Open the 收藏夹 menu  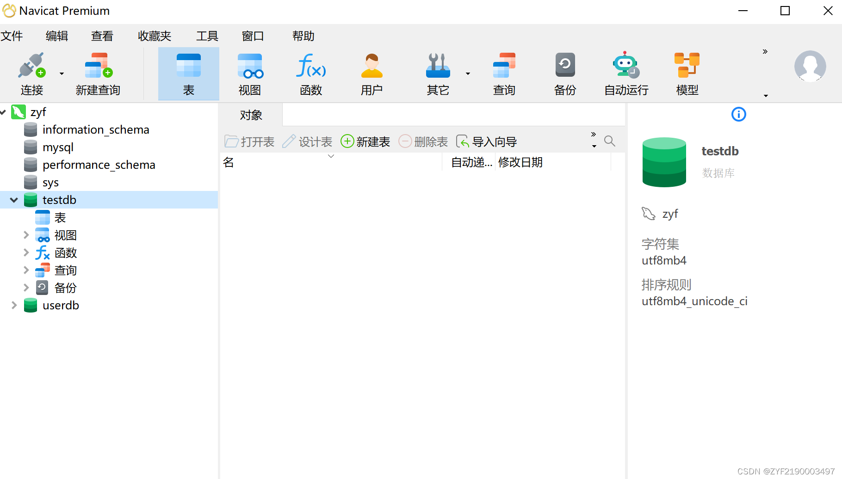(x=155, y=36)
